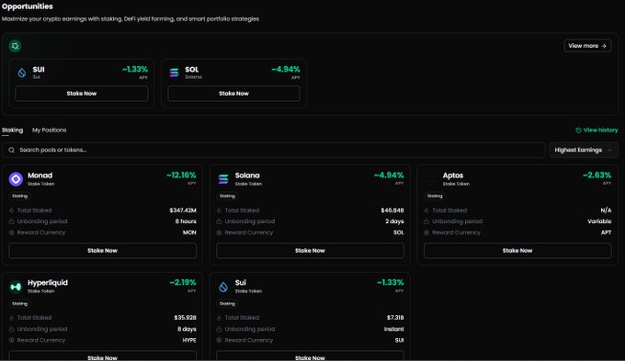
Task: Click the Reward Currency icon on Sui card
Action: coord(219,340)
